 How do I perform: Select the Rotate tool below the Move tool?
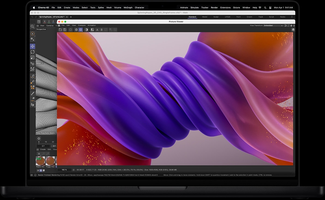click(x=33, y=51)
